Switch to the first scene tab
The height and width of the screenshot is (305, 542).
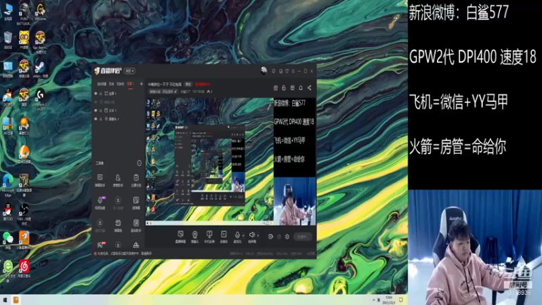point(102,84)
